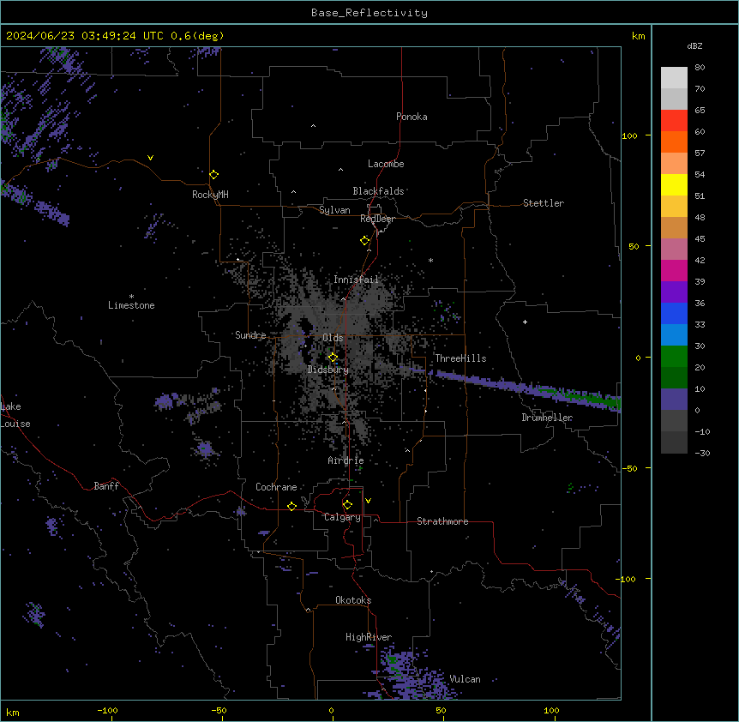Click the Okotoks town label
This screenshot has width=739, height=722.
tap(353, 600)
